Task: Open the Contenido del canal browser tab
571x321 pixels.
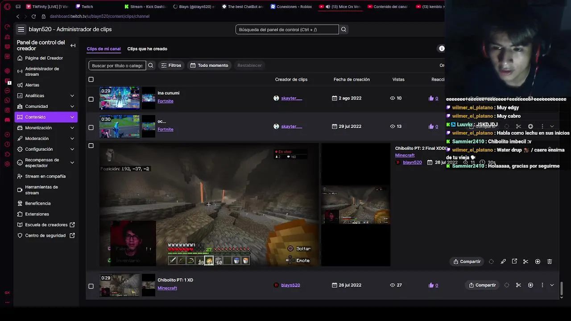Action: pos(387,7)
